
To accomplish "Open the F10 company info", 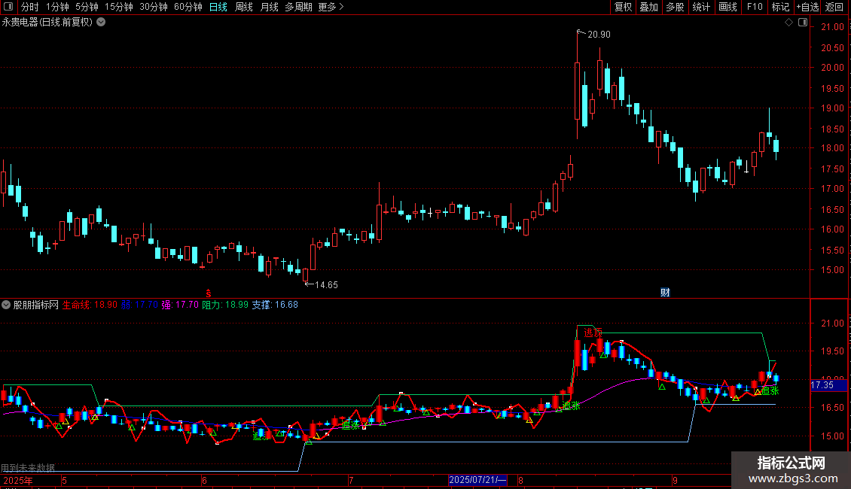I will click(x=755, y=7).
